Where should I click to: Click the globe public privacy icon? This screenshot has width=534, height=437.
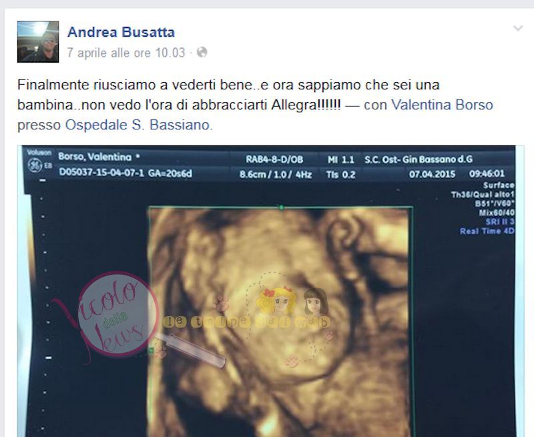coord(202,52)
